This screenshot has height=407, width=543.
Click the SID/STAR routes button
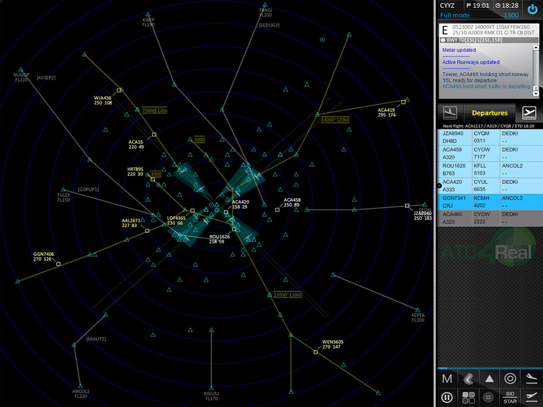[510, 397]
